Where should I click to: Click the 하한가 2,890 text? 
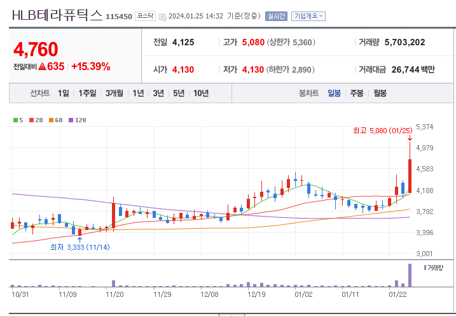291,69
